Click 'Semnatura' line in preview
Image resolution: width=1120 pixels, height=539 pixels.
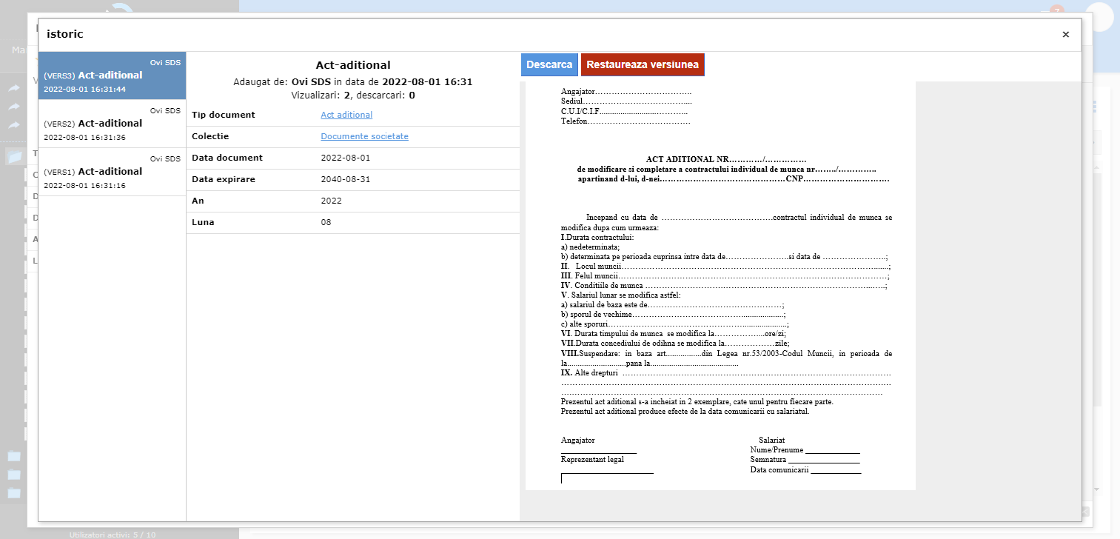click(805, 459)
